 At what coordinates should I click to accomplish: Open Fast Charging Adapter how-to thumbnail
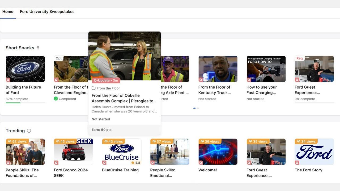pyautogui.click(x=266, y=69)
